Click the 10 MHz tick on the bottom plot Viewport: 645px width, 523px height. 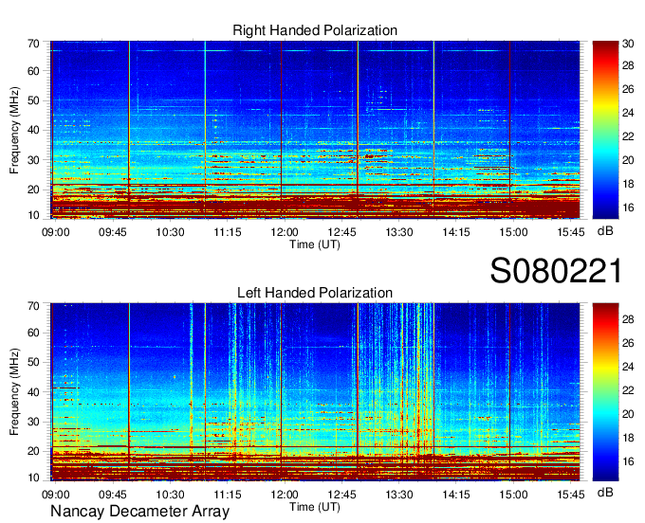tap(33, 478)
